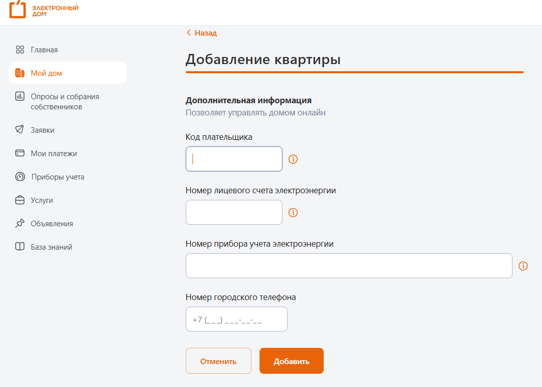Viewport: 542px width, 387px height.
Task: Click the Объявления pin icon
Action: pos(20,224)
